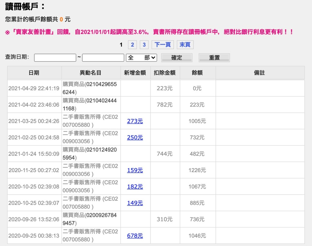Open the 159元 income amount link

point(135,170)
